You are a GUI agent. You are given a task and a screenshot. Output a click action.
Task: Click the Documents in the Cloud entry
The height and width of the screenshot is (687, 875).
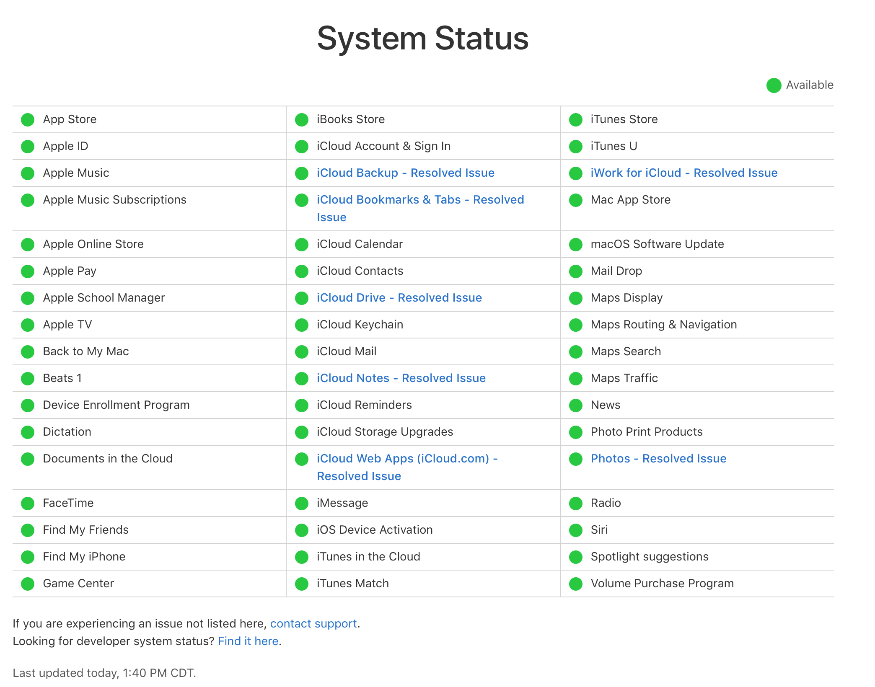coord(108,459)
